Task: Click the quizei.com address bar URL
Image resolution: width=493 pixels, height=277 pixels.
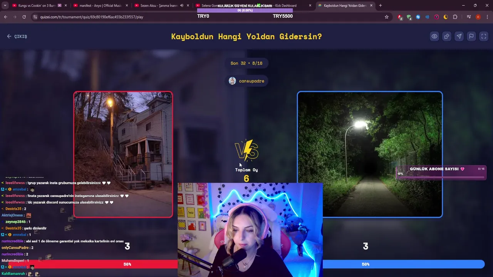Action: 92,17
